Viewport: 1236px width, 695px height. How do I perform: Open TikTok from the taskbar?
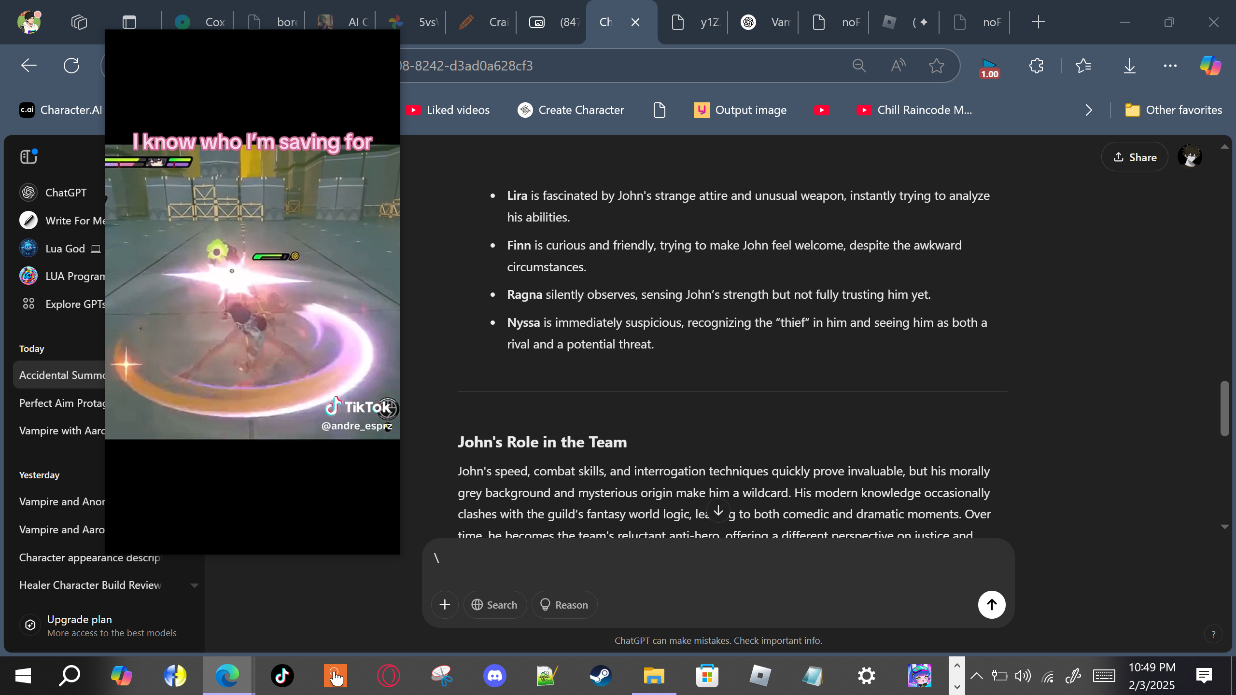[x=282, y=676]
